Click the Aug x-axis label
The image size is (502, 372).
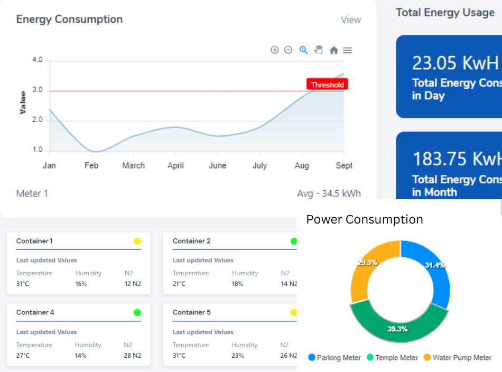[x=302, y=165]
